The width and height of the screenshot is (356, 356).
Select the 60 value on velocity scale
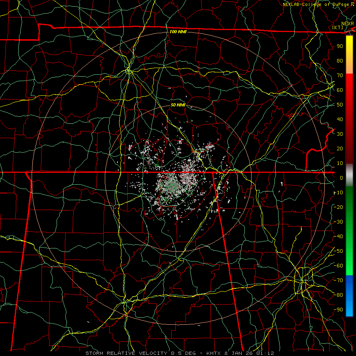pos(340,90)
